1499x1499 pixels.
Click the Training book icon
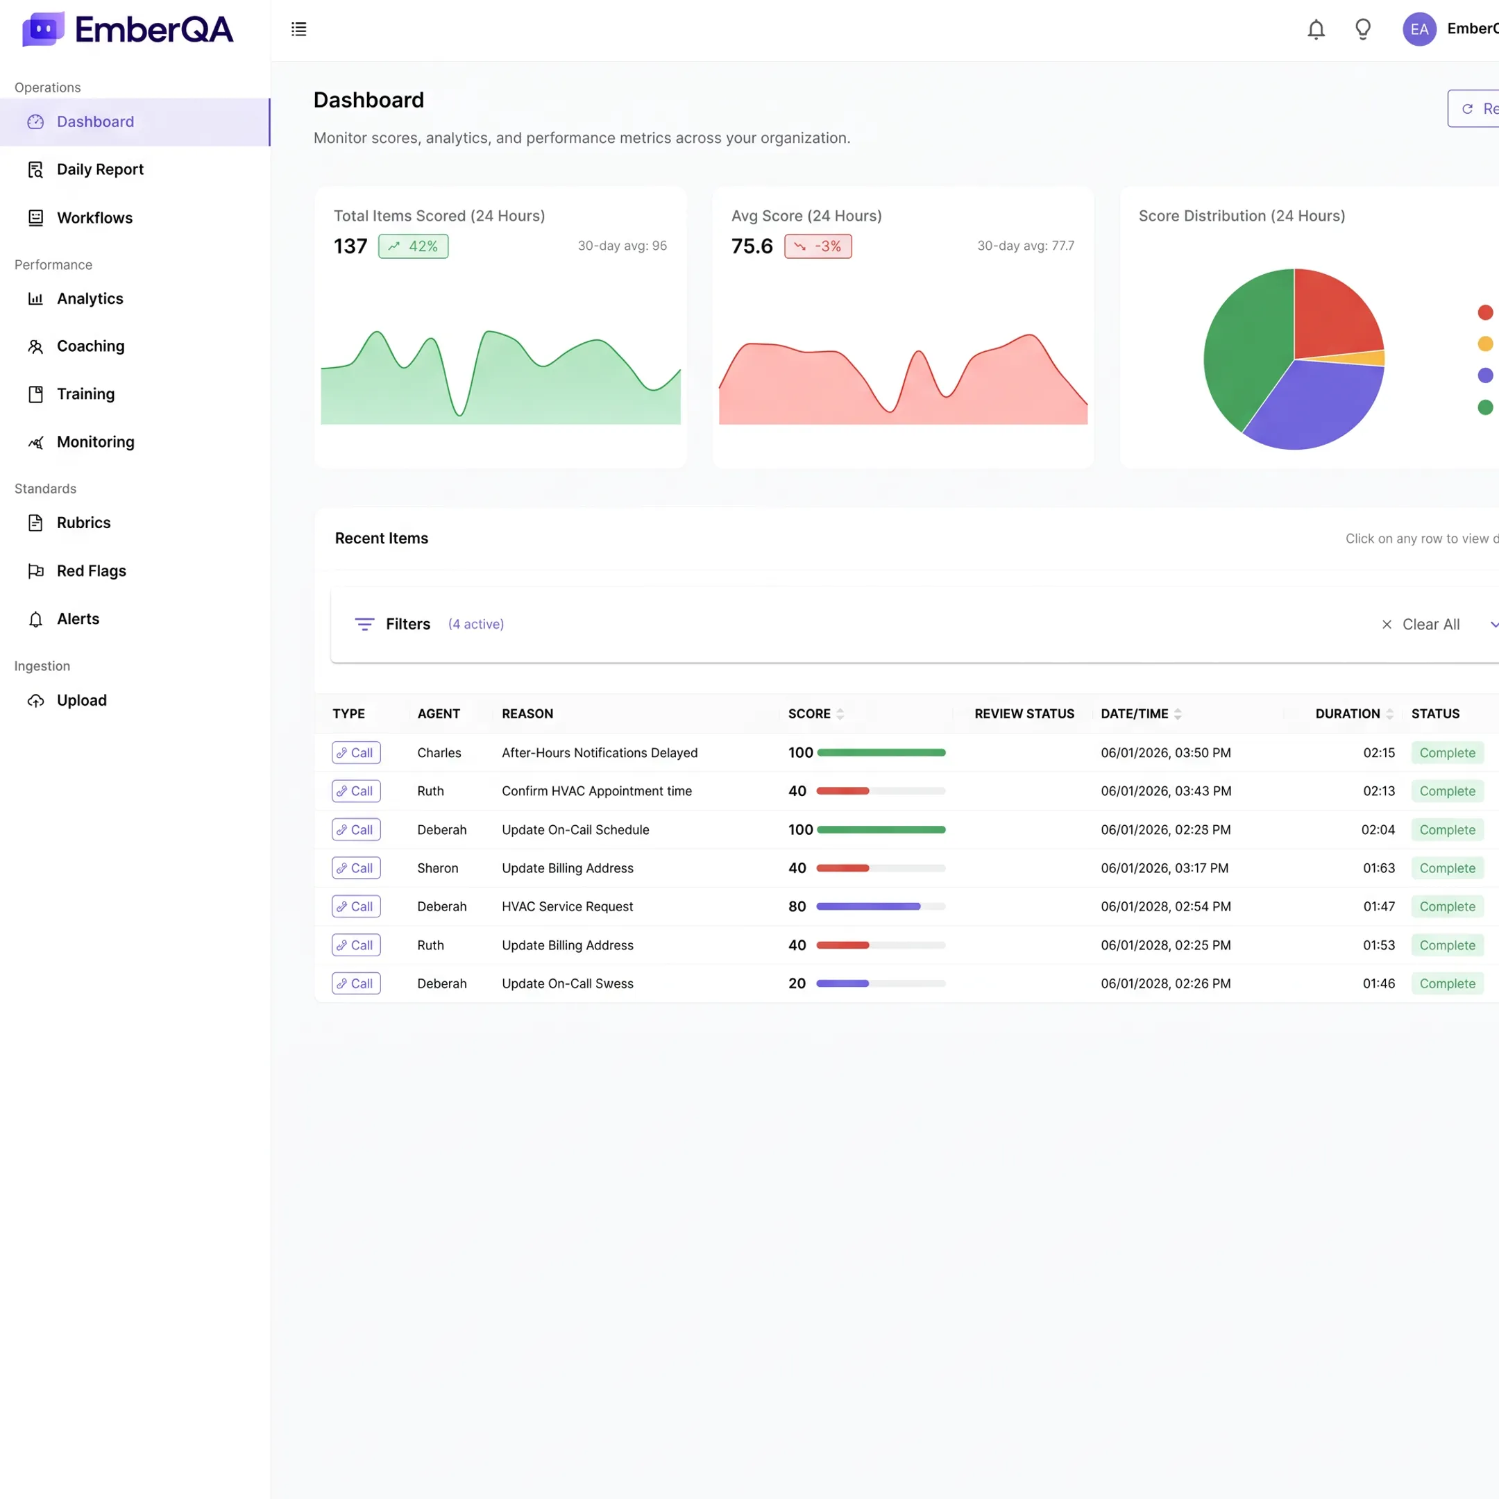tap(35, 394)
